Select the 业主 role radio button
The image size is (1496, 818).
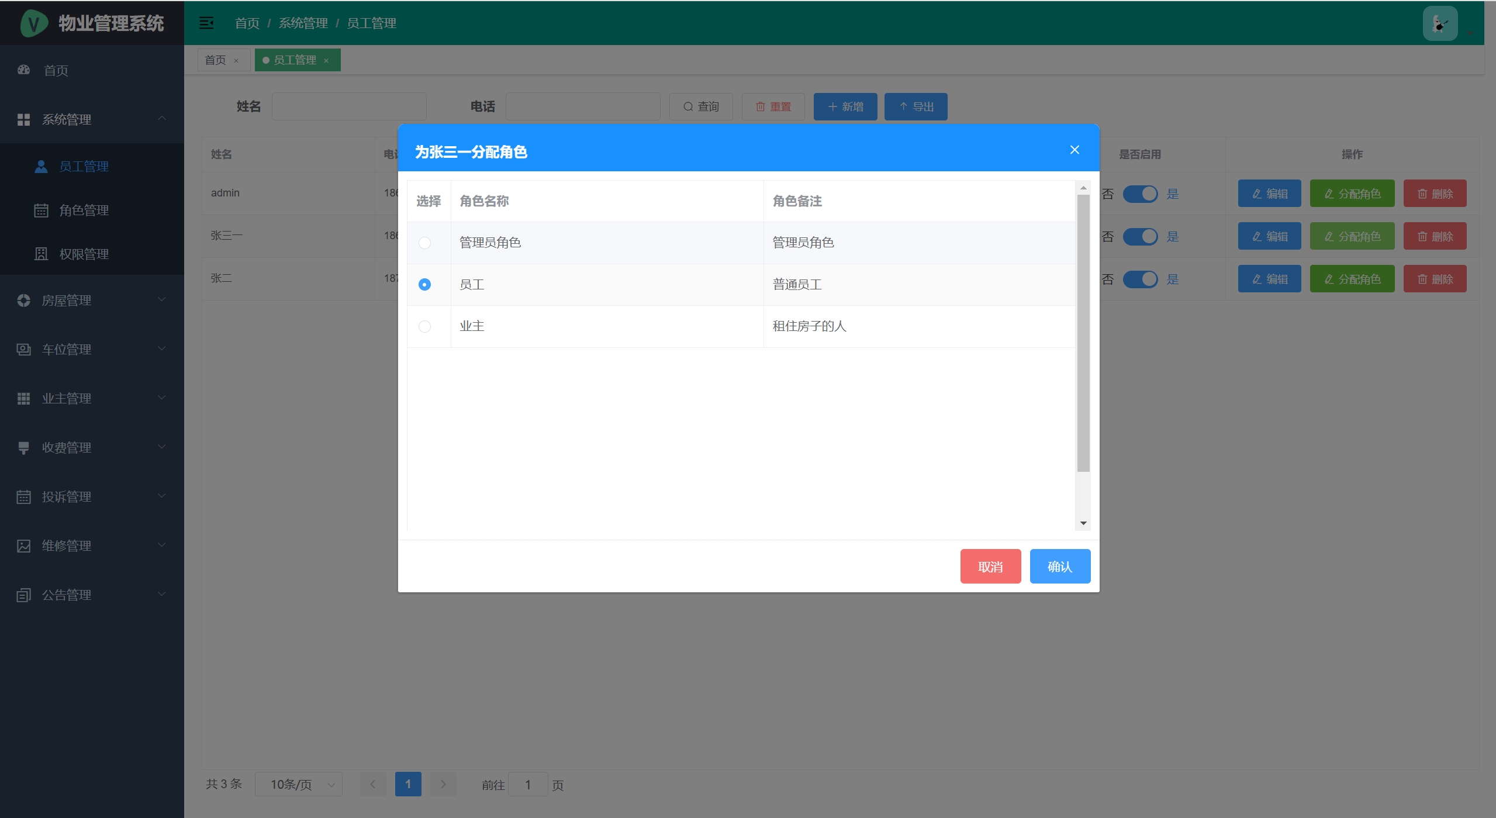tap(425, 326)
